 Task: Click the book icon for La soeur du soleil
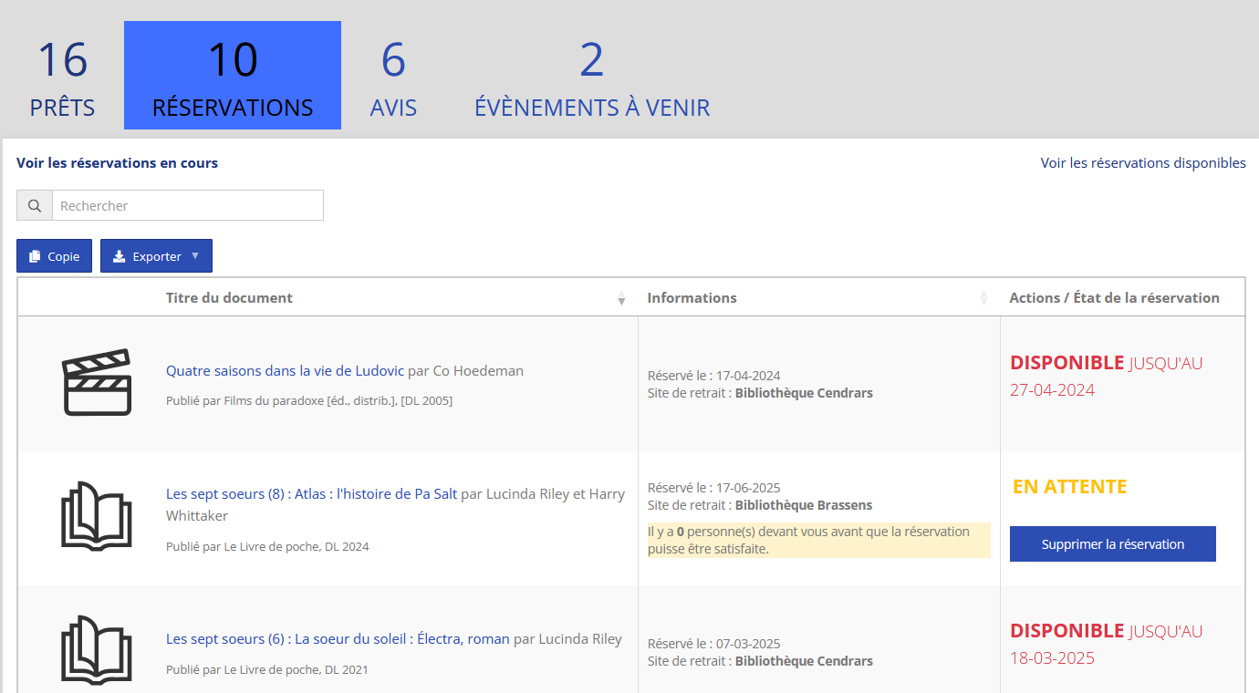click(97, 649)
